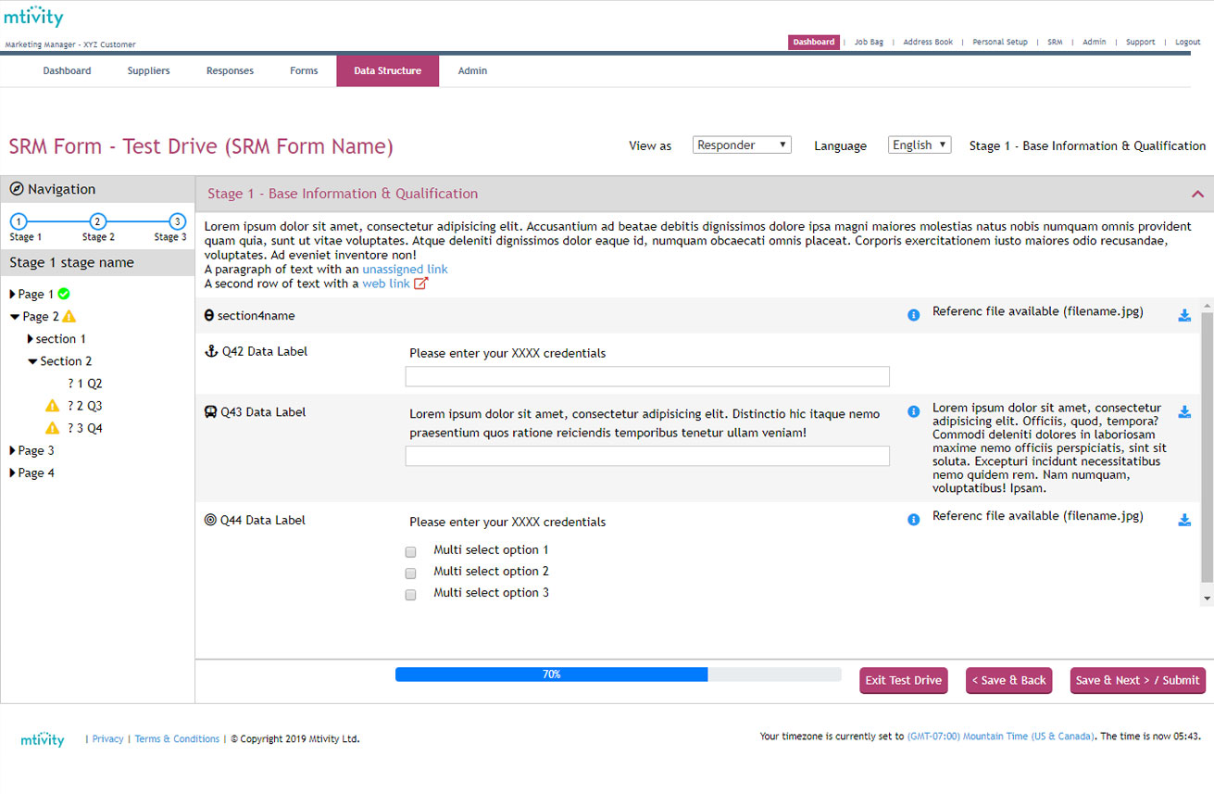Click the form area vertical scrollbar thumb
This screenshot has height=794, width=1214.
pos(1206,447)
